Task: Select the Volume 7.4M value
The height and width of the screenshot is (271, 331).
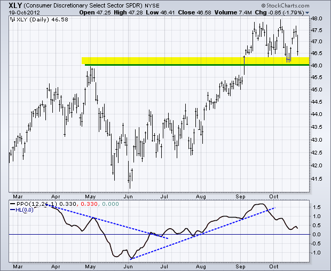Action: (233, 12)
